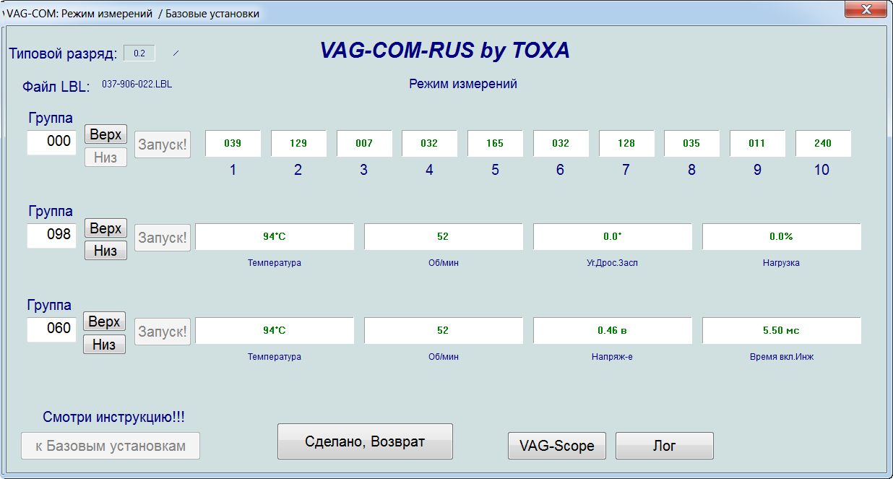
Task: Select value 039 in field 1
Action: pos(233,143)
